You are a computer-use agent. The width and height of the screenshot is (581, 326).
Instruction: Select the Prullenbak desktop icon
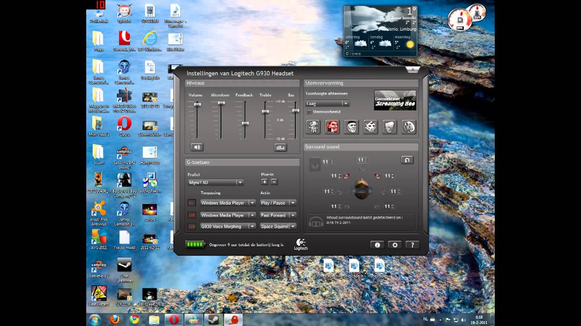point(98,14)
